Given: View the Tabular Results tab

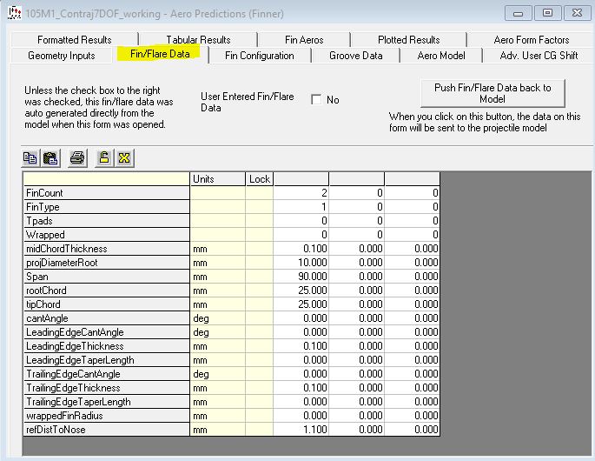Looking at the screenshot, I should (x=198, y=40).
